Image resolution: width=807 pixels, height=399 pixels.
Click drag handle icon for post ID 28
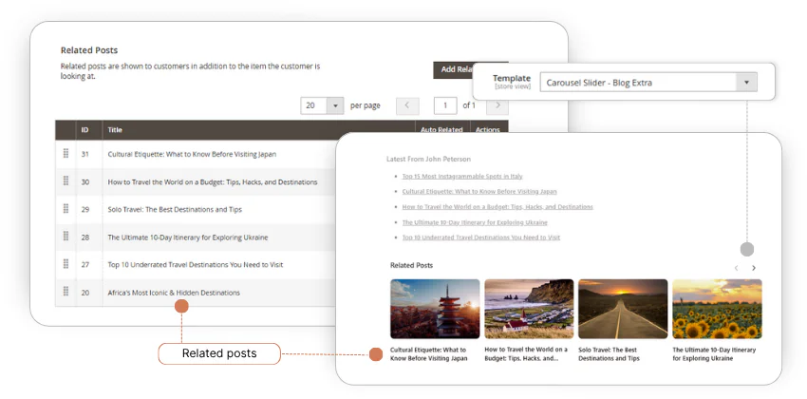(x=66, y=237)
